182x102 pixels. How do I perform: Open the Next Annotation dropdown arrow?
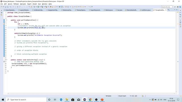pos(75,7)
